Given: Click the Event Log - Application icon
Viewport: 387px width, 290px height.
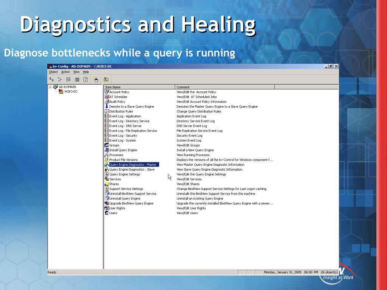Looking at the screenshot, I should (107, 116).
